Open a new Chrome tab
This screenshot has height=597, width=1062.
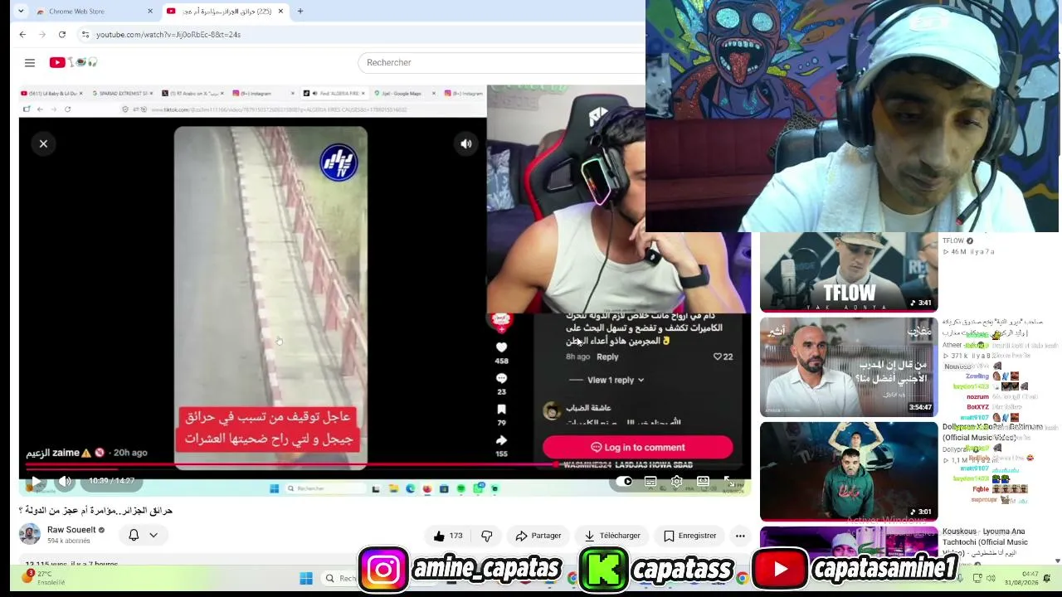coord(300,11)
